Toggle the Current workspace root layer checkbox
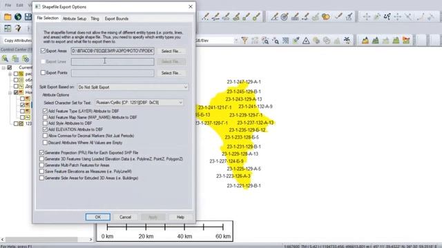This screenshot has width=442, height=248. [x=10, y=68]
